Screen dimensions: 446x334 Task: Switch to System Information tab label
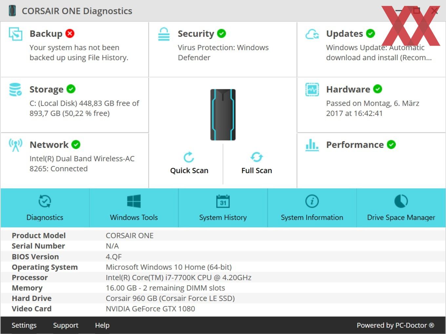(312, 217)
